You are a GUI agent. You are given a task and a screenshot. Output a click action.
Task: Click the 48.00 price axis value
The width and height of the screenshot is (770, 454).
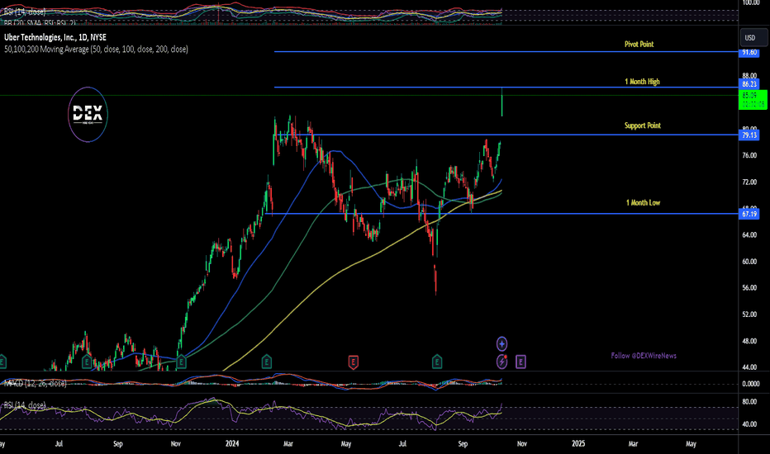(x=749, y=341)
